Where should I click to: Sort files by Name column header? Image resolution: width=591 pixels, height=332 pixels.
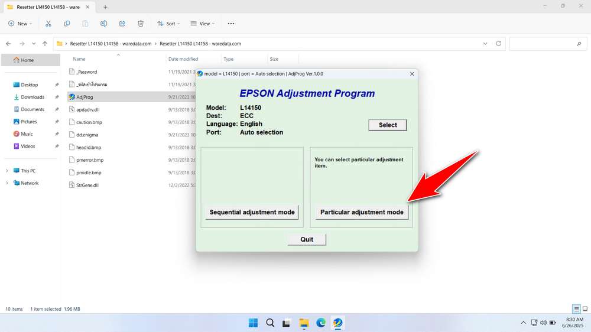79,59
